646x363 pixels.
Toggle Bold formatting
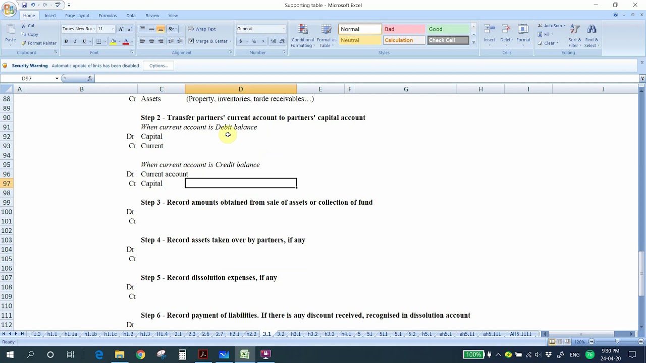[x=66, y=41]
